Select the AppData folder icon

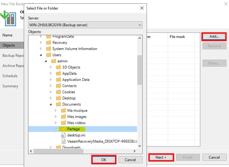(x=59, y=73)
